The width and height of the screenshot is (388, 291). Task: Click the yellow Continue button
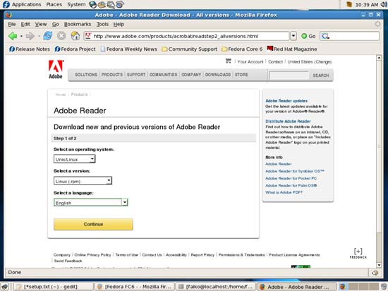pyautogui.click(x=93, y=224)
